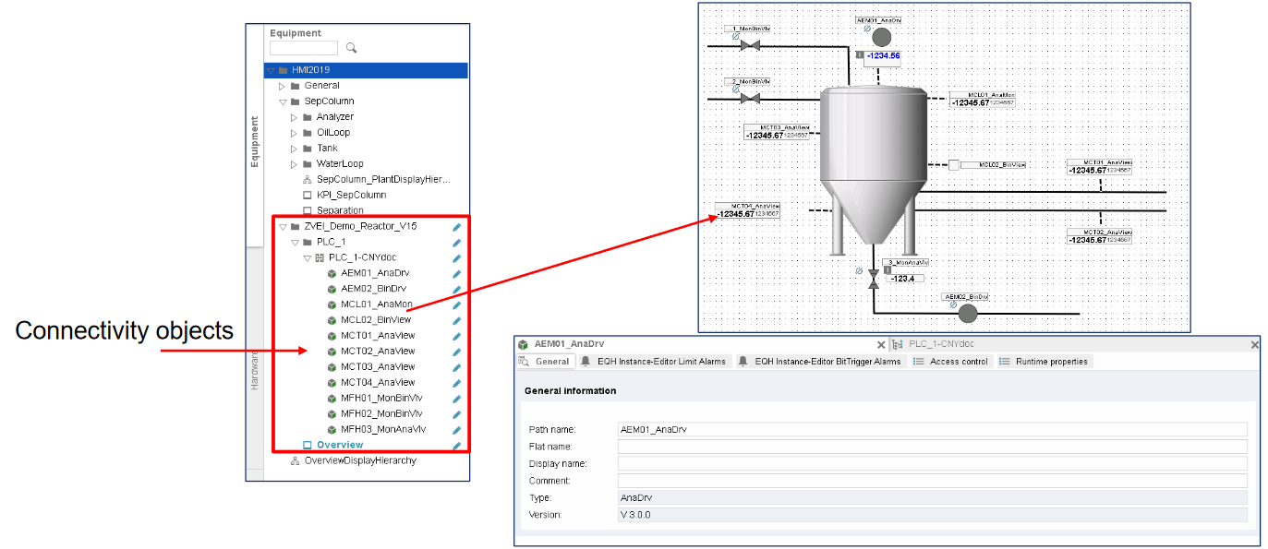Click the pencil icon beside AEM01_AnaDrv

(456, 273)
